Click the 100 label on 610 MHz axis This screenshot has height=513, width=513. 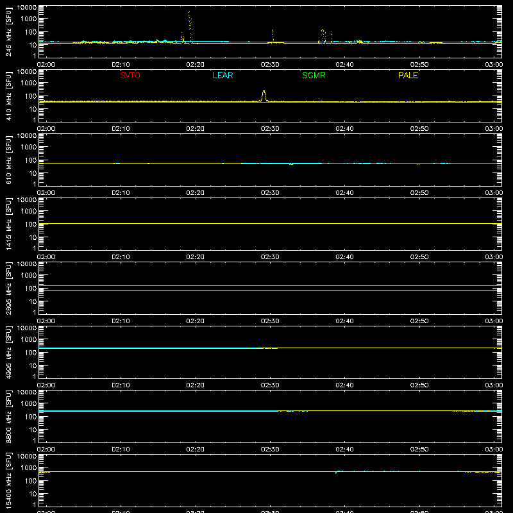(x=31, y=160)
